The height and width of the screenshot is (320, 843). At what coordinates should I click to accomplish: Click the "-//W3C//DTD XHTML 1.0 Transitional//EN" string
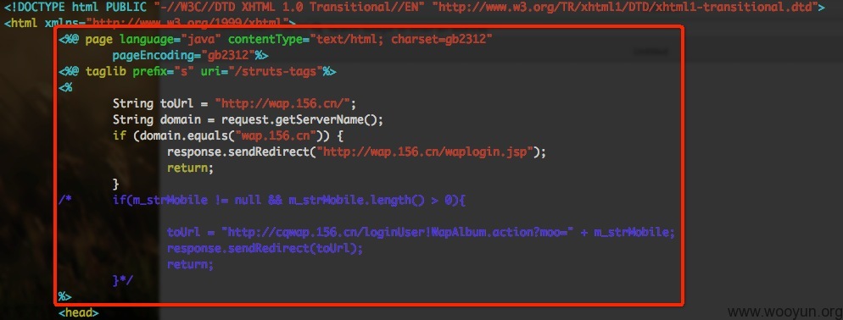(290, 8)
